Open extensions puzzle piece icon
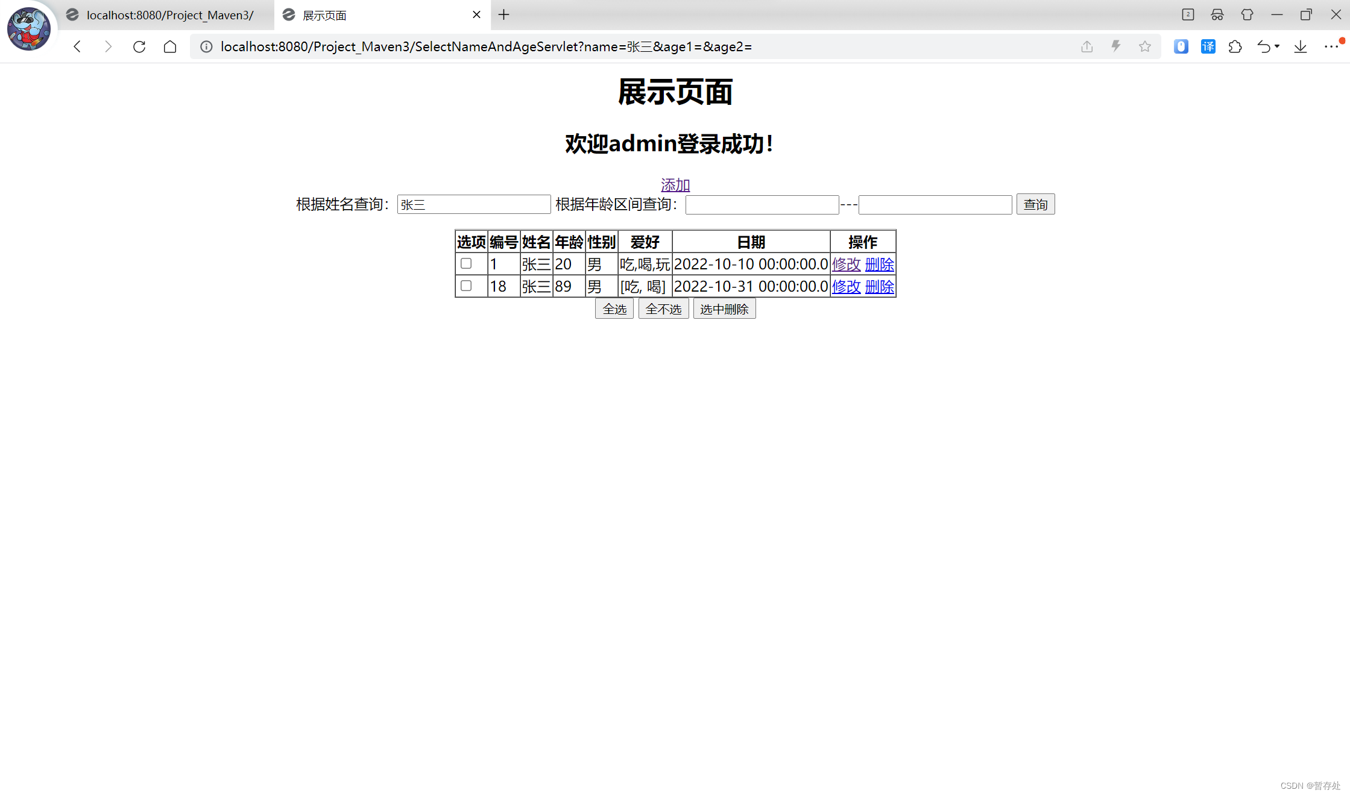This screenshot has height=796, width=1350. (x=1235, y=46)
